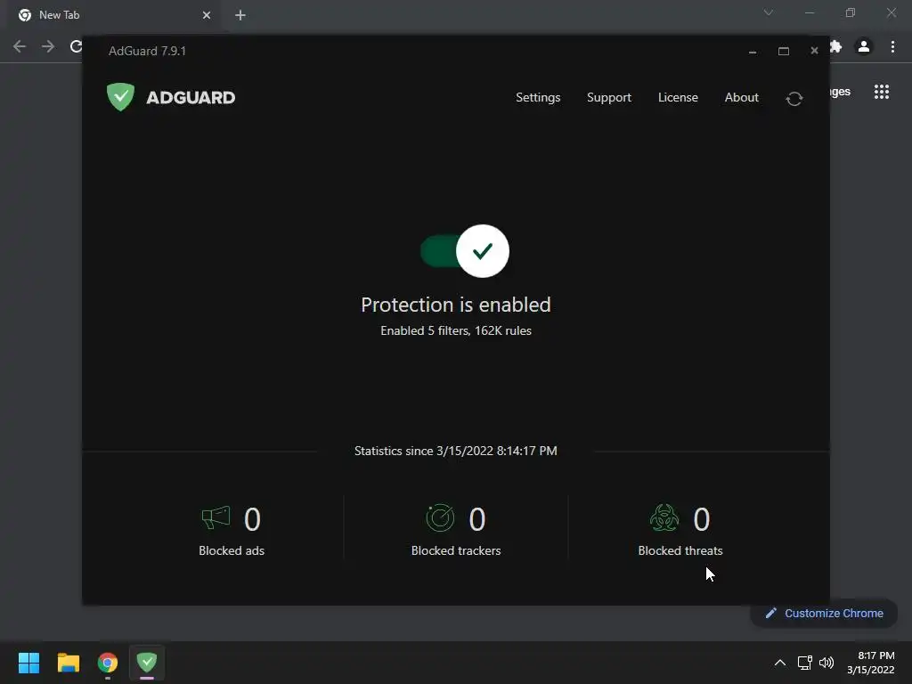912x684 pixels.
Task: Open the About page
Action: pyautogui.click(x=742, y=98)
